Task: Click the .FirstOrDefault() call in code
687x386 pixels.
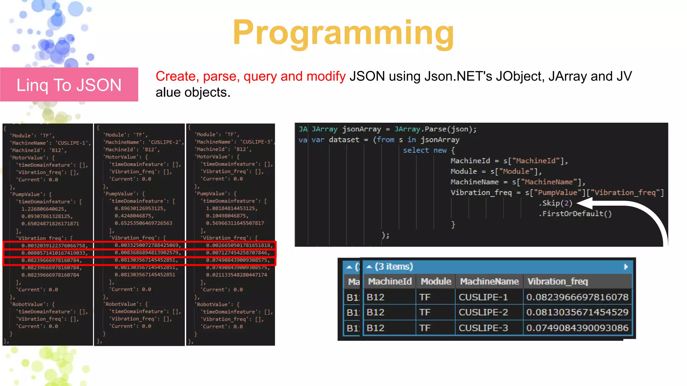Action: click(575, 214)
